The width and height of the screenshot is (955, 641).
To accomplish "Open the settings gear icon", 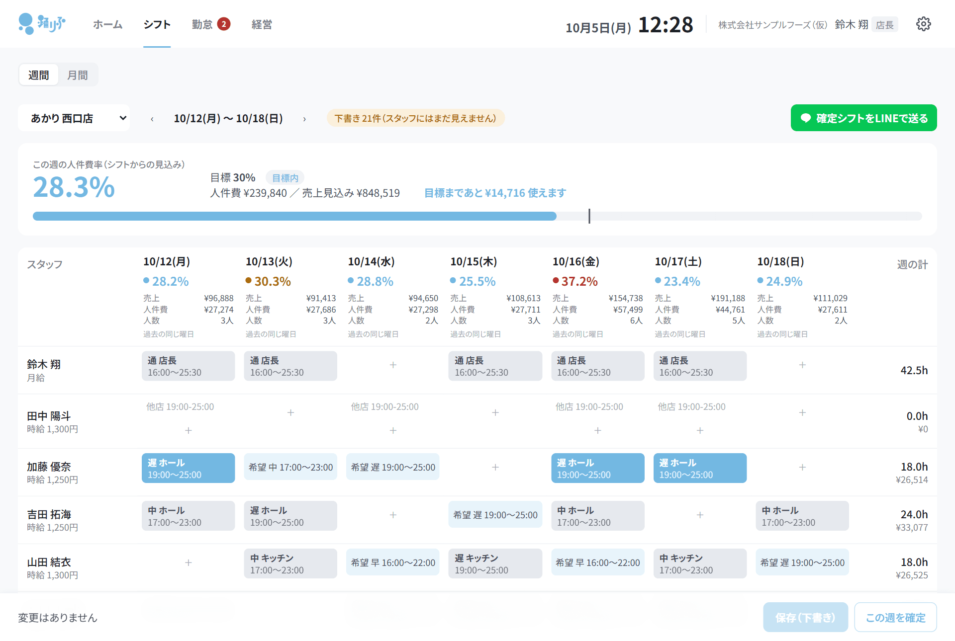I will (x=923, y=24).
